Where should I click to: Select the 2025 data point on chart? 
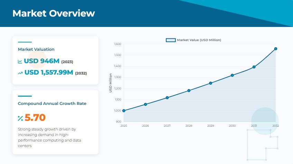pos(124,110)
